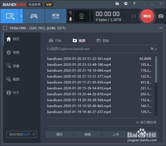Open the output folder icon in title bar

(117, 3)
